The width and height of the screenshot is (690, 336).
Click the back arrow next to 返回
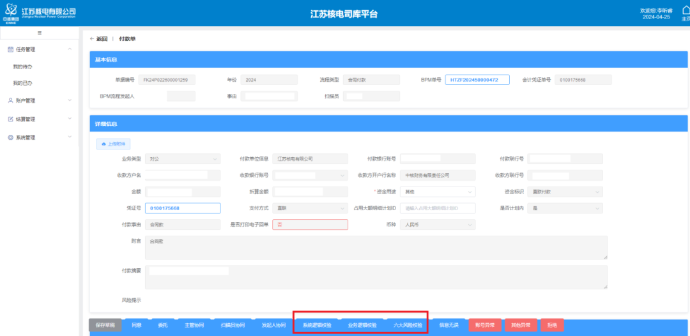91,39
